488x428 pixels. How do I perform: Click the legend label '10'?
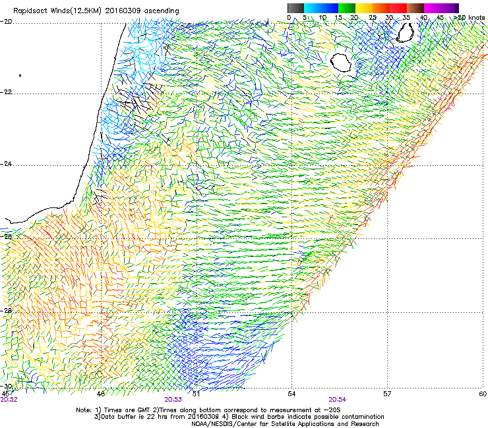[x=322, y=18]
